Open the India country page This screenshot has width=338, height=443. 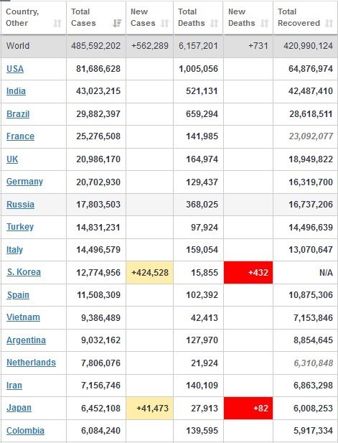(16, 91)
